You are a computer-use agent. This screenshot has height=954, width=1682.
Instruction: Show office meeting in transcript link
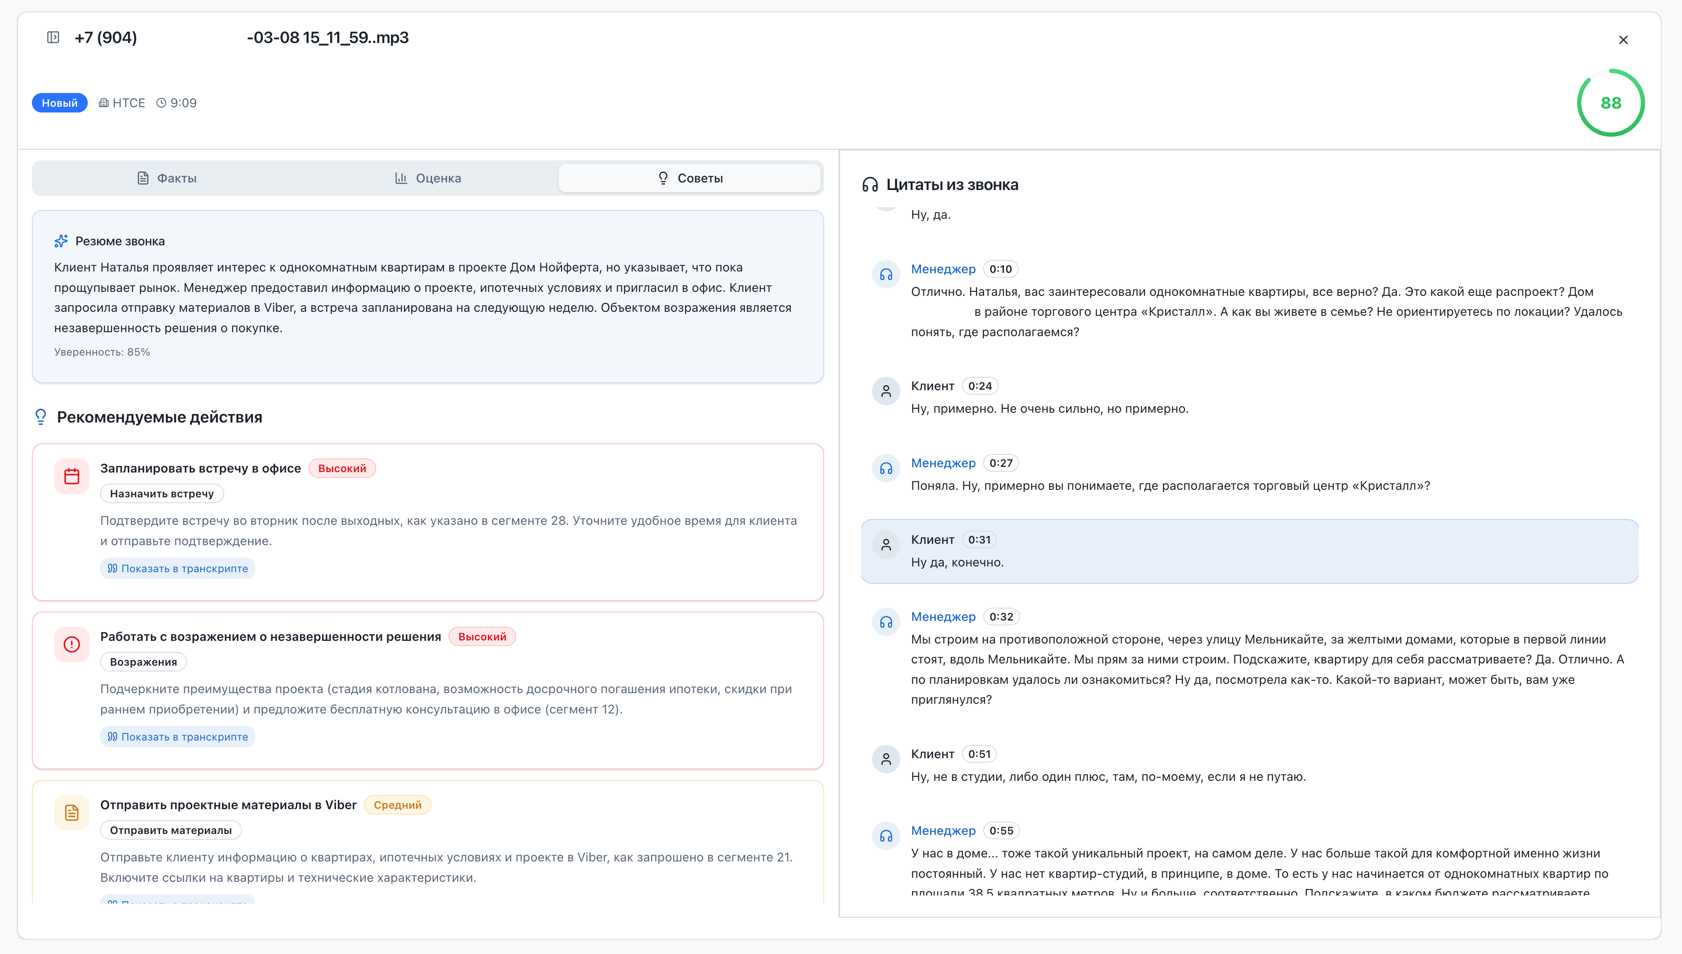click(178, 568)
